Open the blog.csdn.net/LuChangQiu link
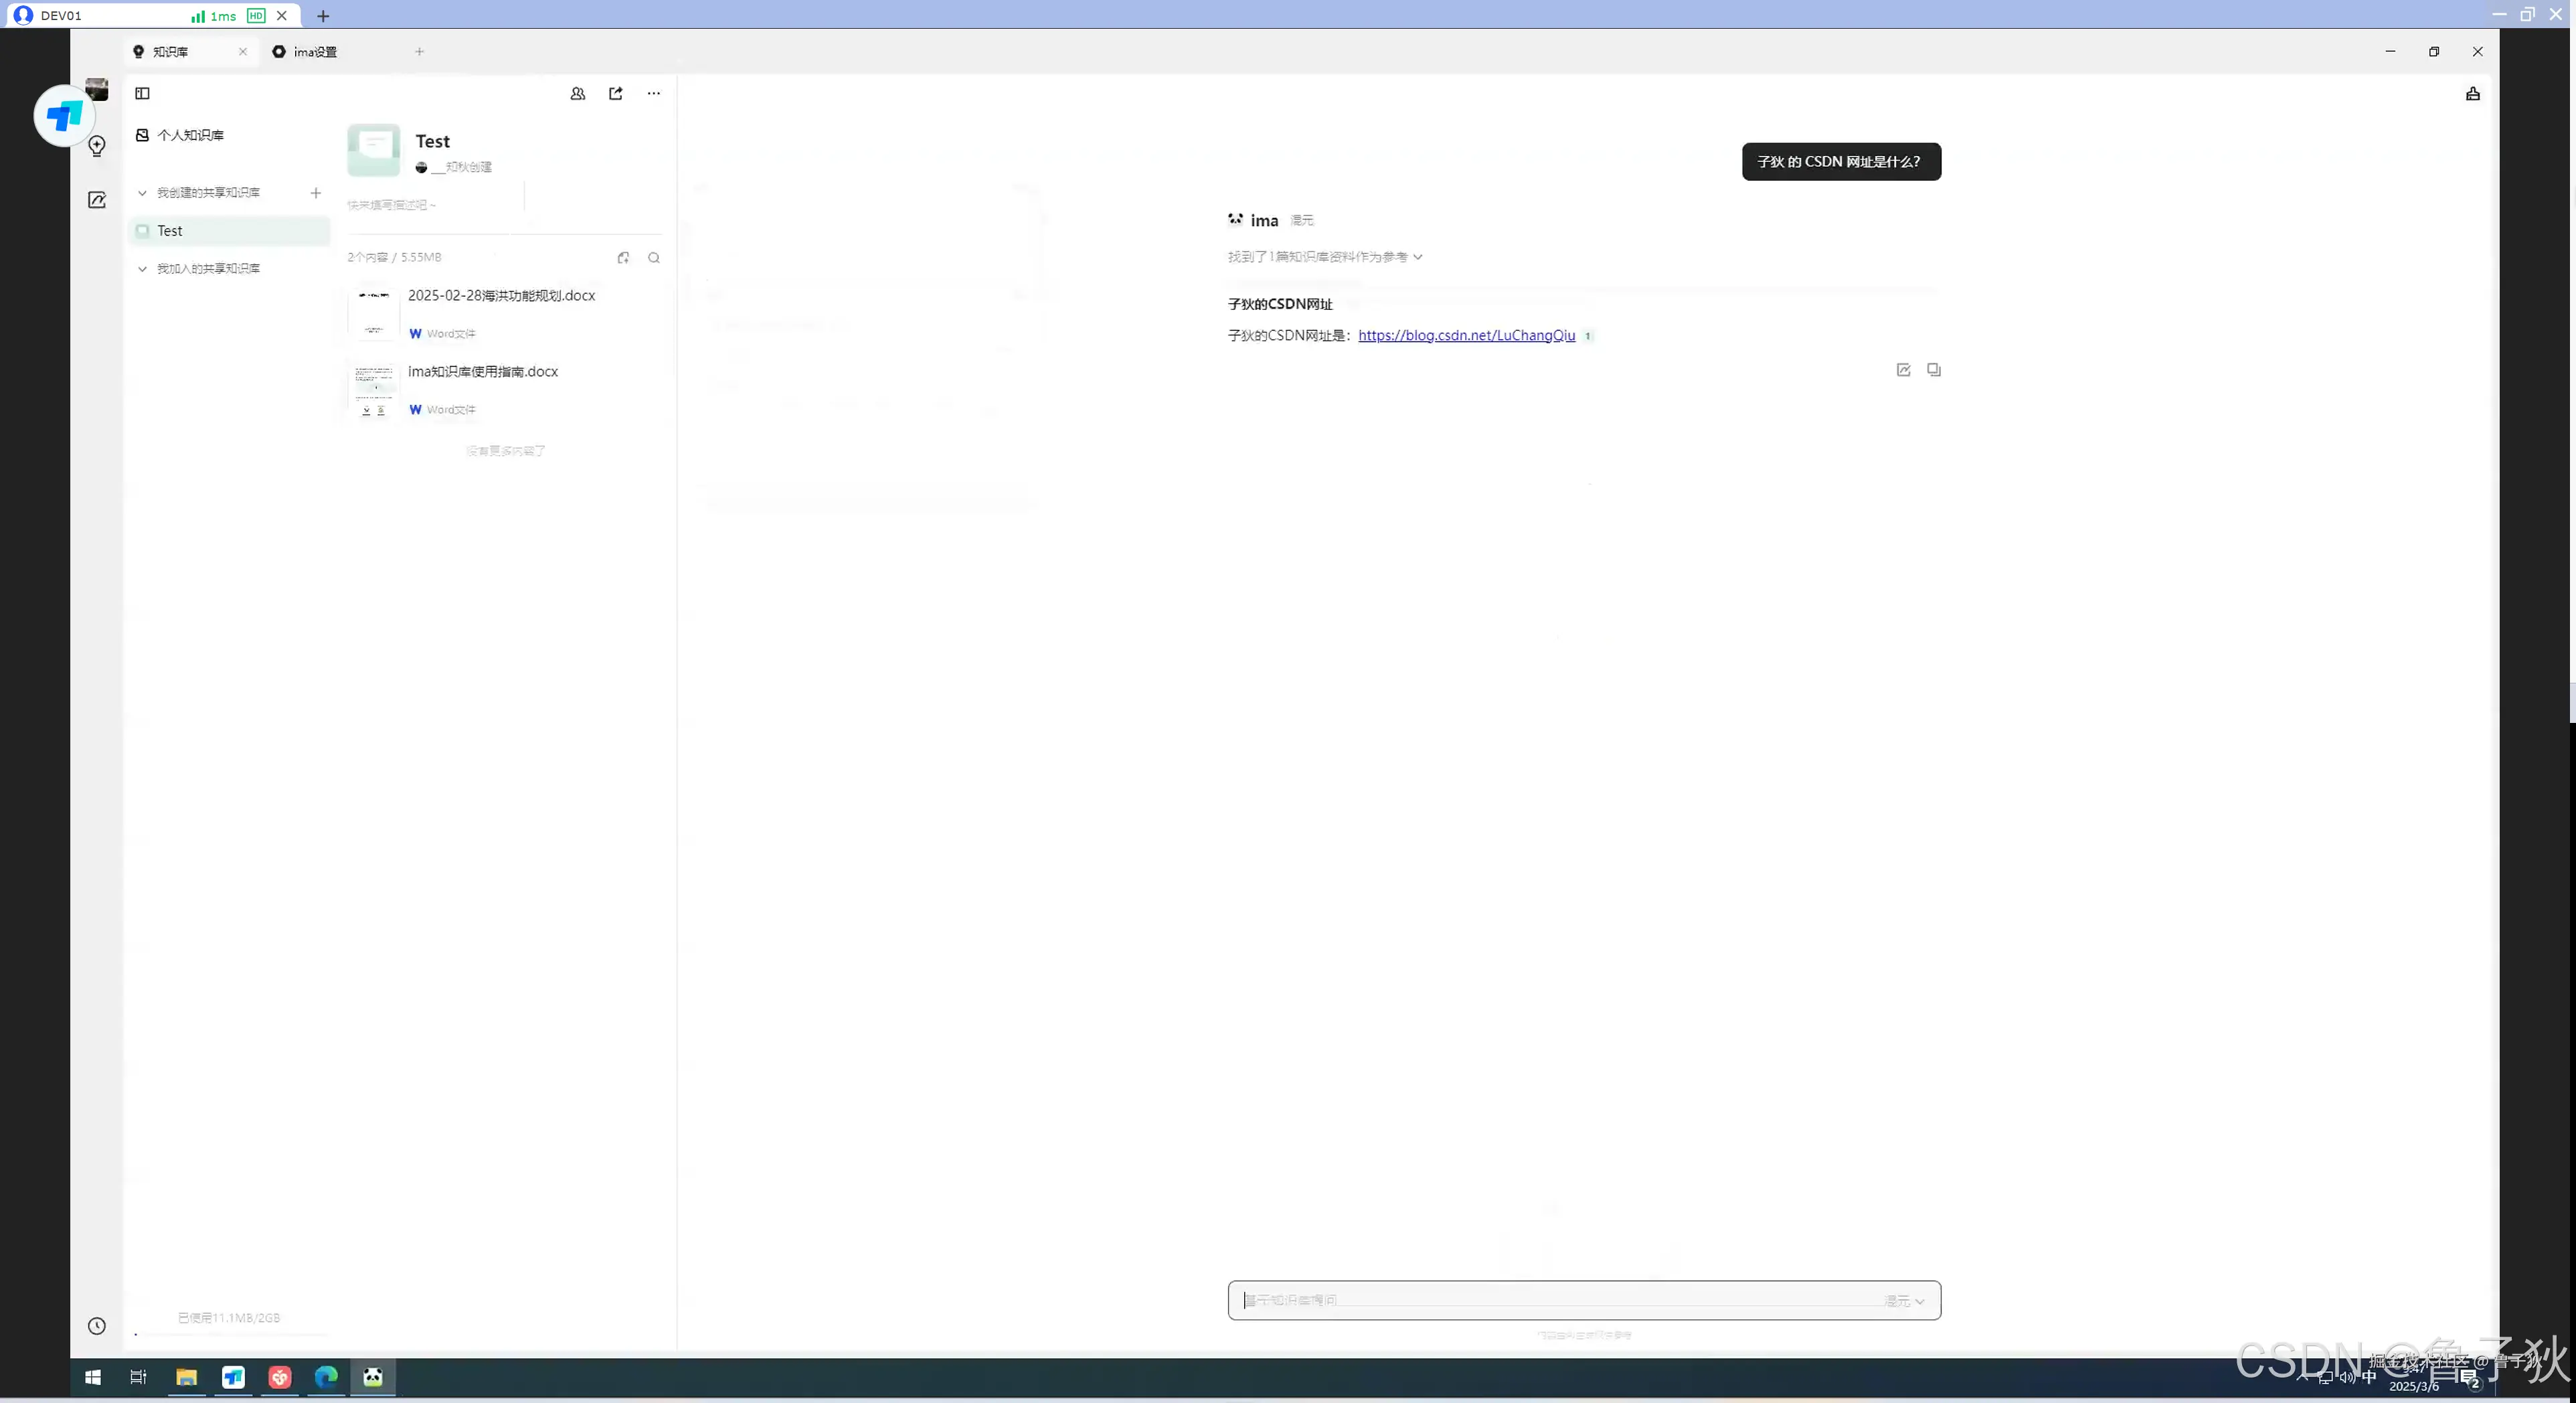Screen dimensions: 2576x1403 click(1466, 336)
